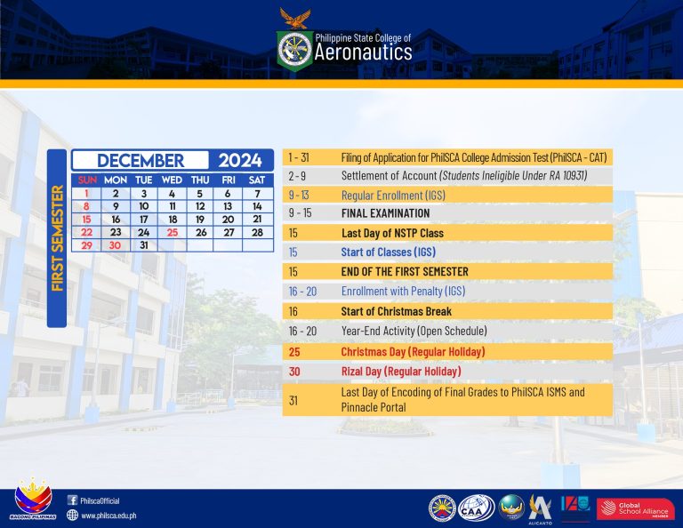Click the Start of Christmas Break row

pyautogui.click(x=396, y=311)
